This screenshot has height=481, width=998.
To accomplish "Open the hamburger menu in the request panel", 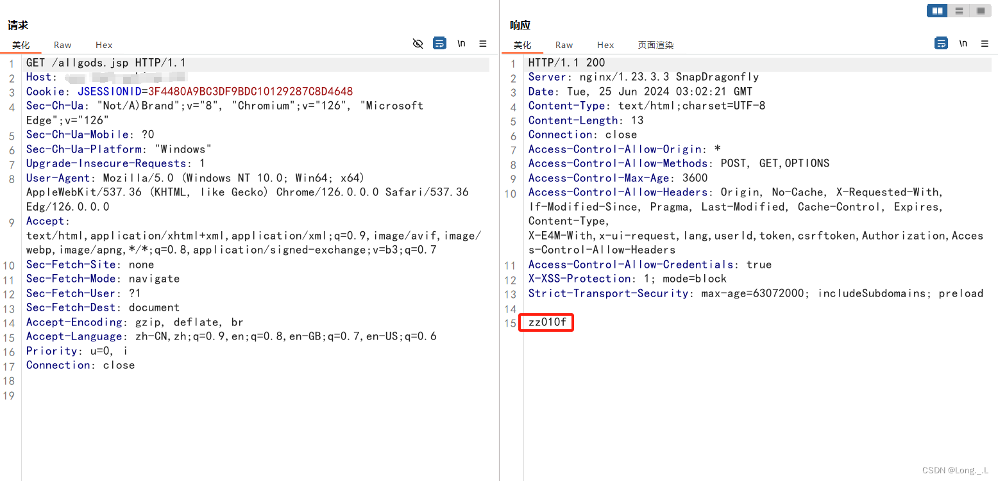I will pos(483,44).
